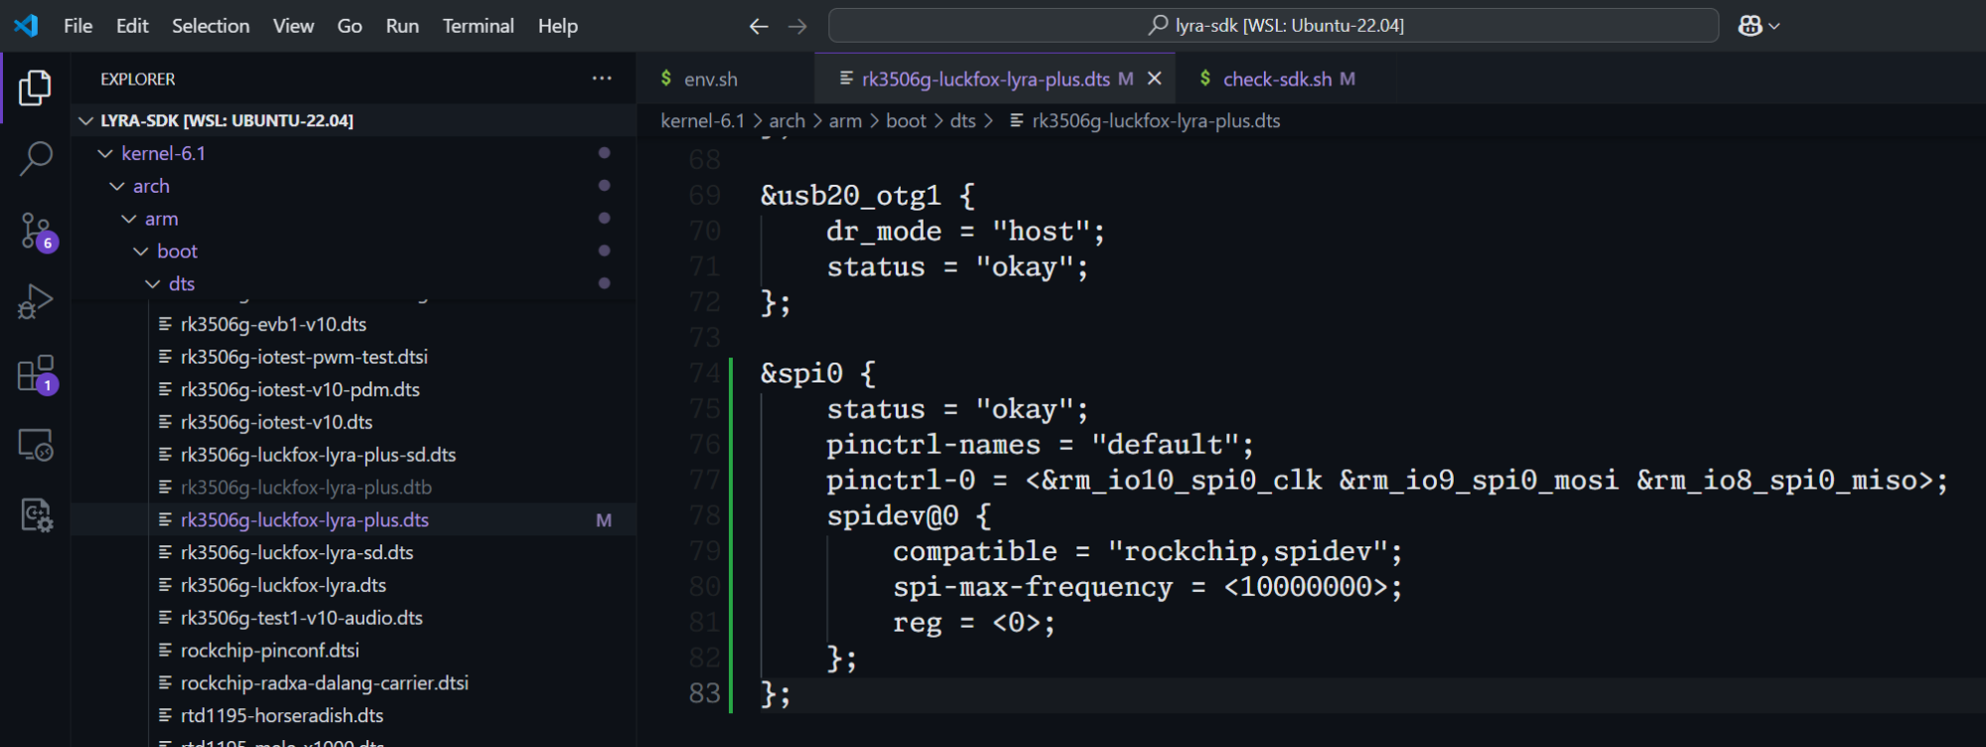Screen dimensions: 1986x747
Task: Click the dr_mode = "host" line
Action: [x=965, y=231]
